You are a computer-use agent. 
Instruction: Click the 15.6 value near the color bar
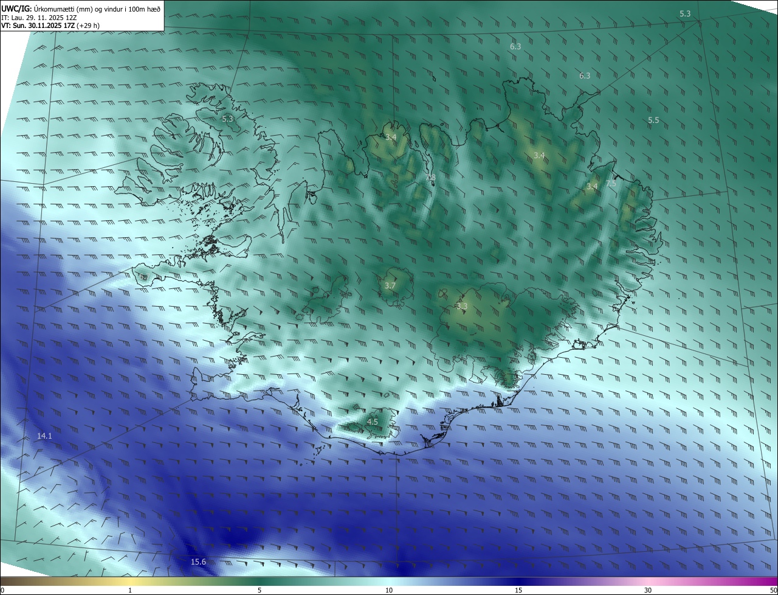tap(198, 562)
